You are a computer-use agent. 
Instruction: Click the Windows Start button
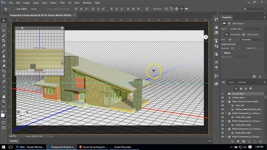tap(3, 147)
